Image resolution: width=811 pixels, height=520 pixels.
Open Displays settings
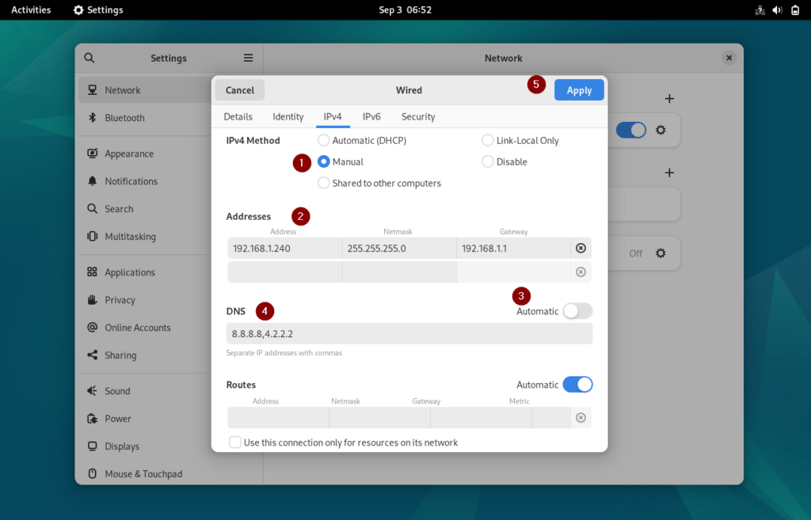tap(121, 446)
